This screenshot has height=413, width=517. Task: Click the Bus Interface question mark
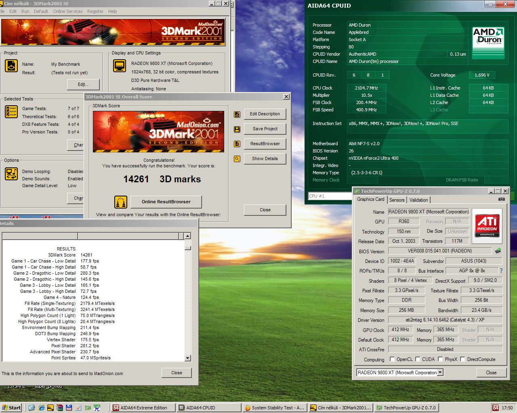pyautogui.click(x=501, y=271)
